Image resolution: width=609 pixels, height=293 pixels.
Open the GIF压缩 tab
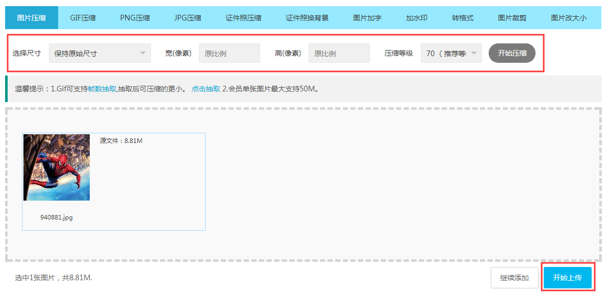pyautogui.click(x=83, y=18)
